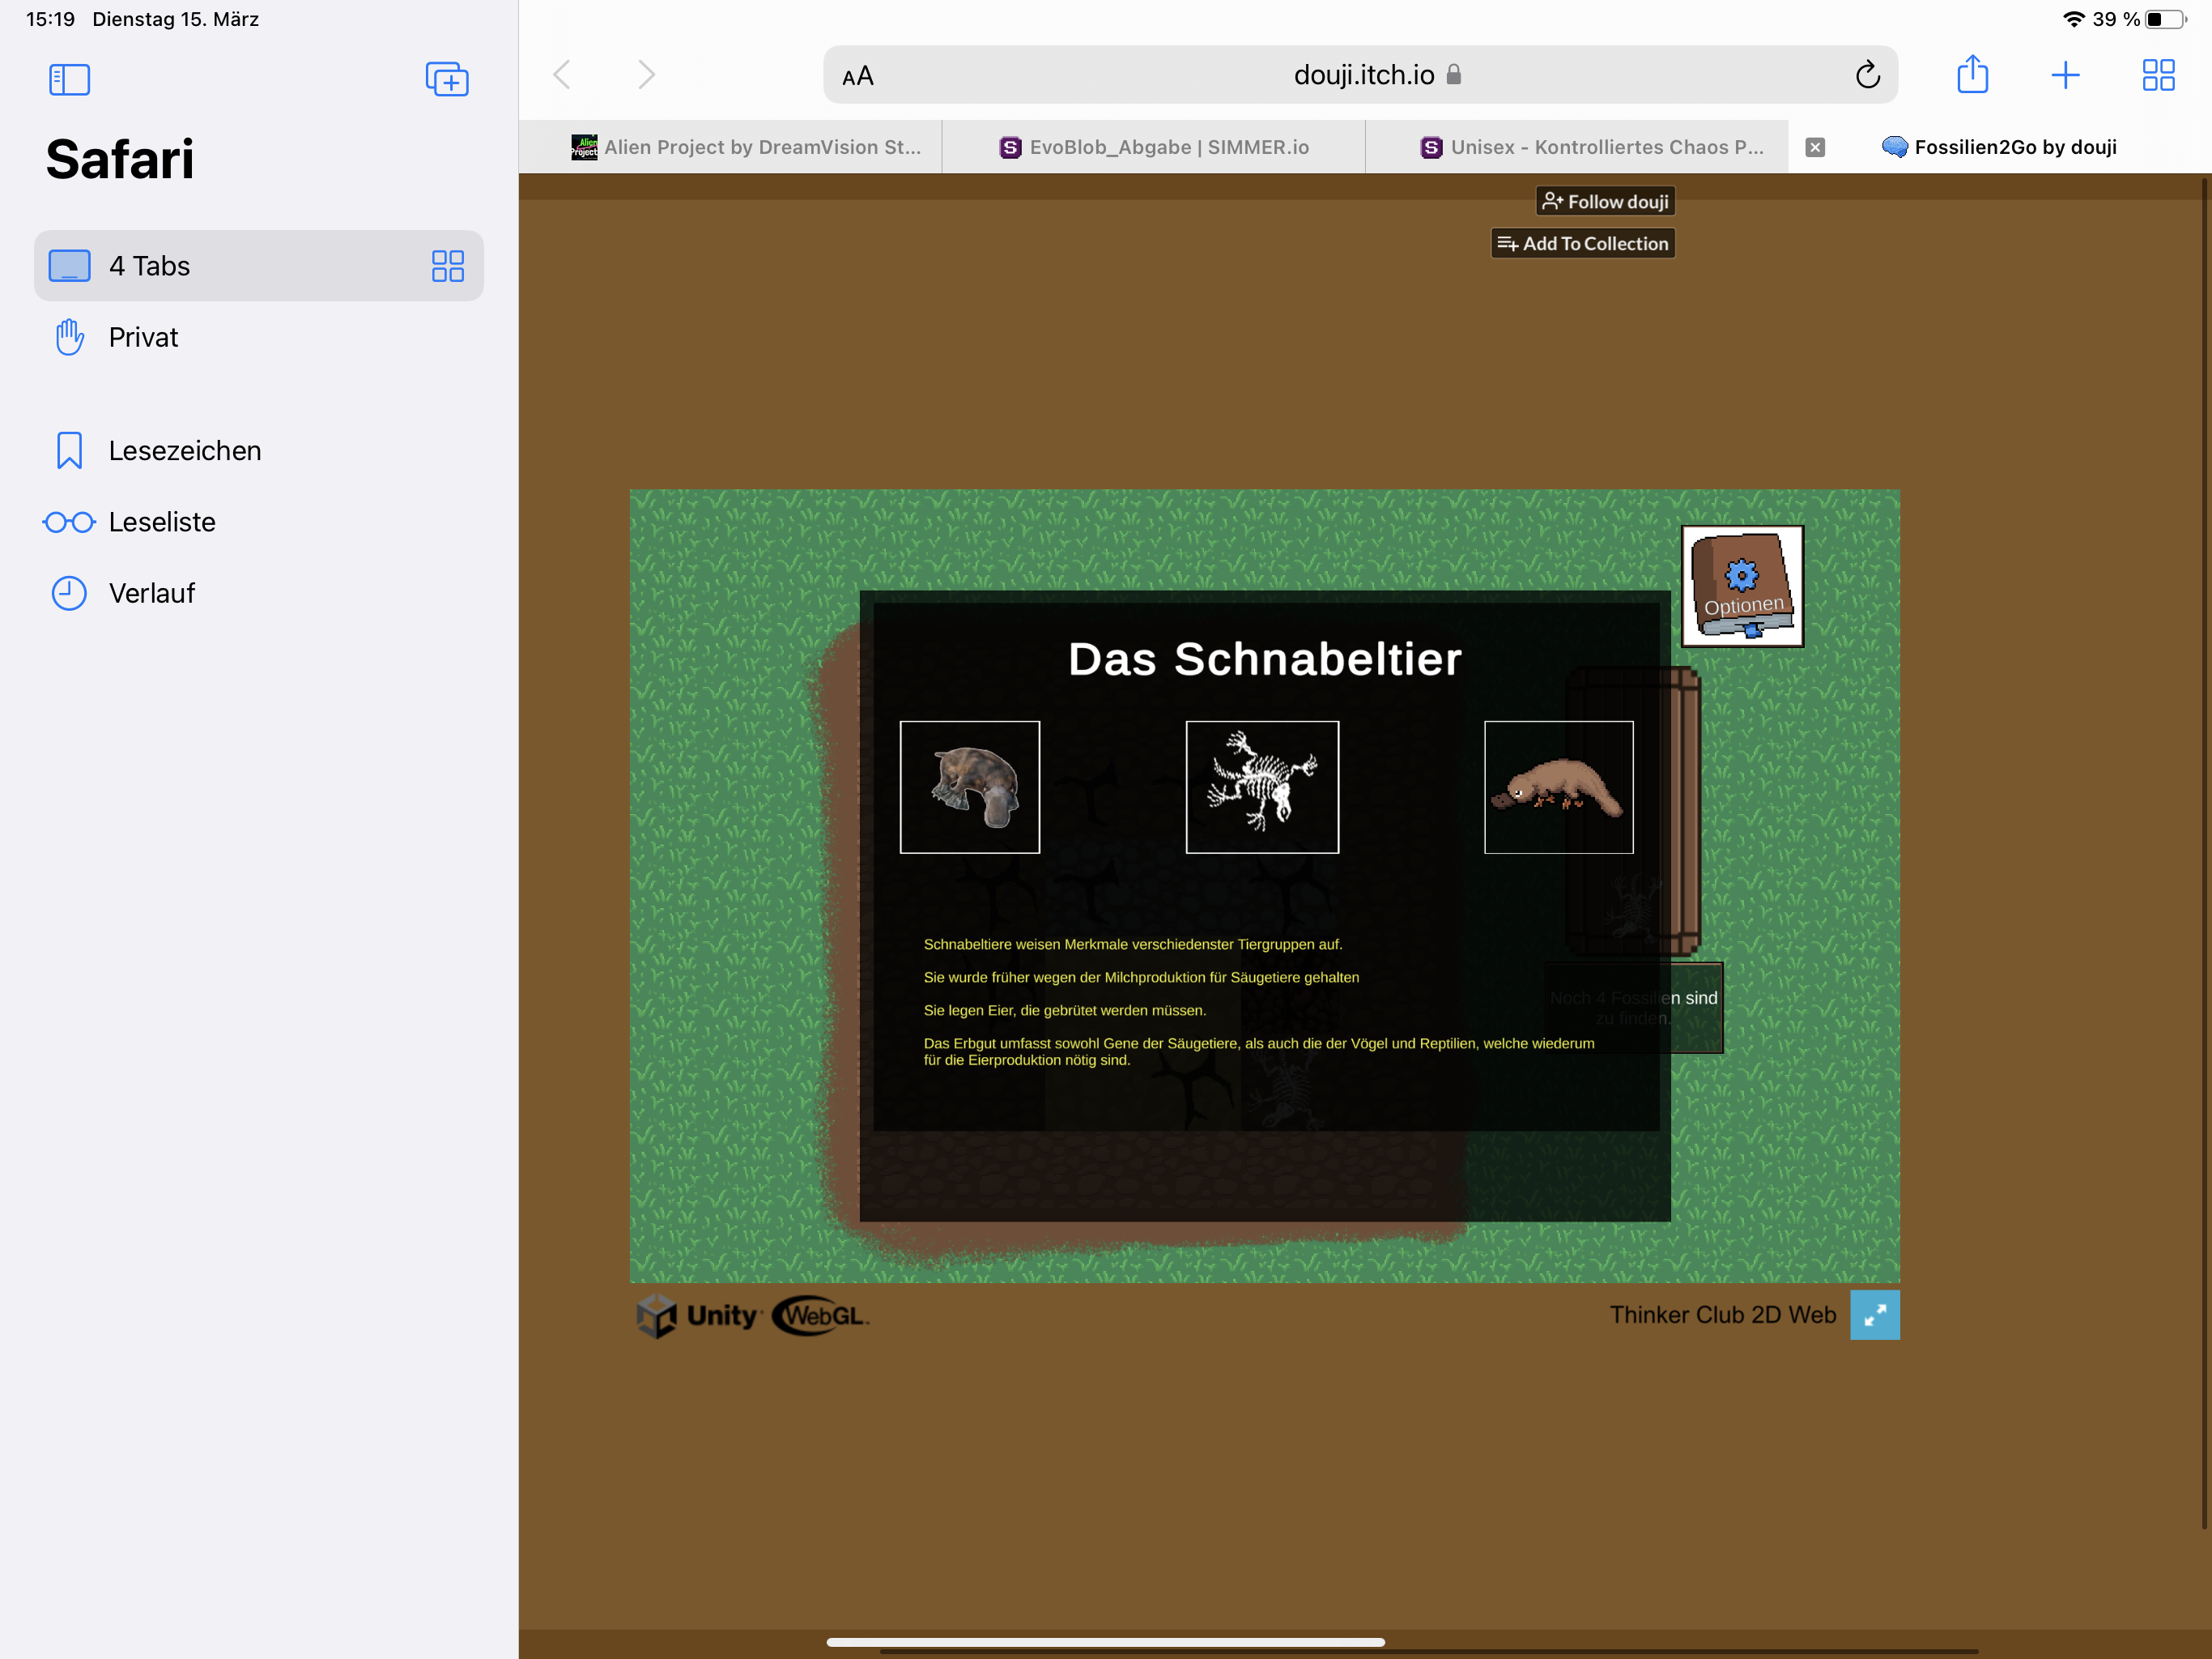
Task: Enter fullscreen with the blue expand icon
Action: [1874, 1315]
